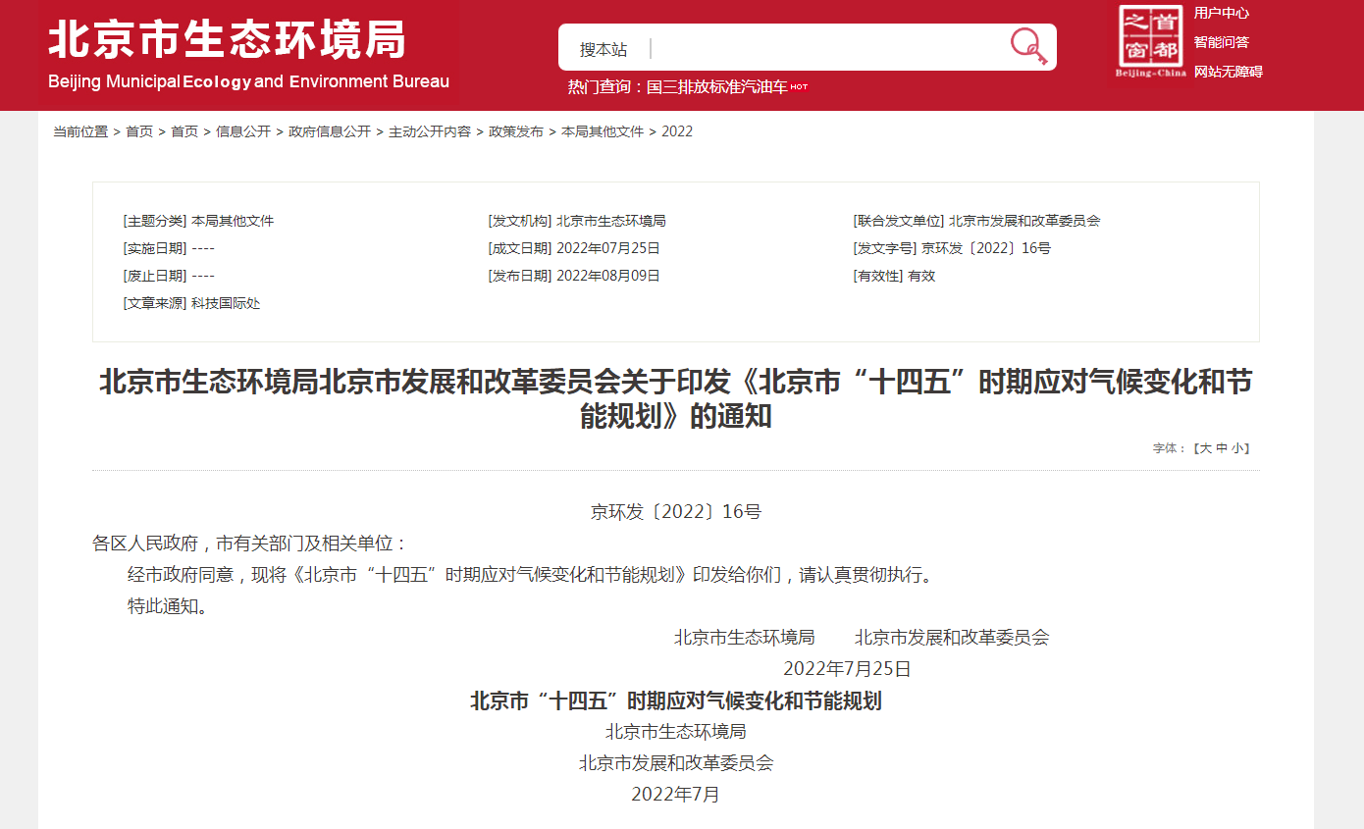Open the 2022 breadcrumb entry

tap(679, 130)
